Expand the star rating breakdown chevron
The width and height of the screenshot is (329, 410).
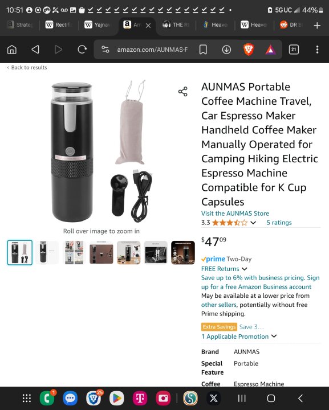[x=253, y=223]
